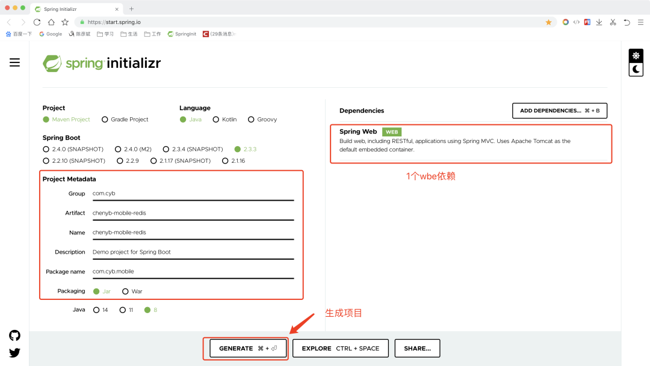Open the SpringInit bookmark

182,34
